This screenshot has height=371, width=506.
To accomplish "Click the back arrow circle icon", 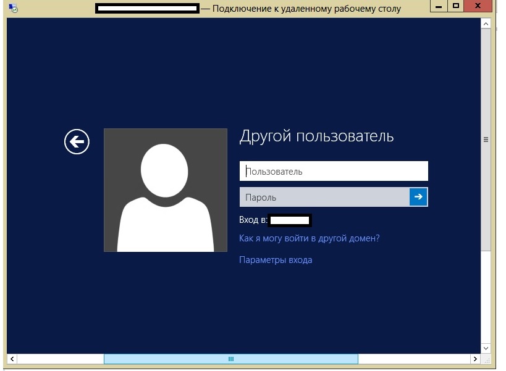I will pyautogui.click(x=77, y=142).
